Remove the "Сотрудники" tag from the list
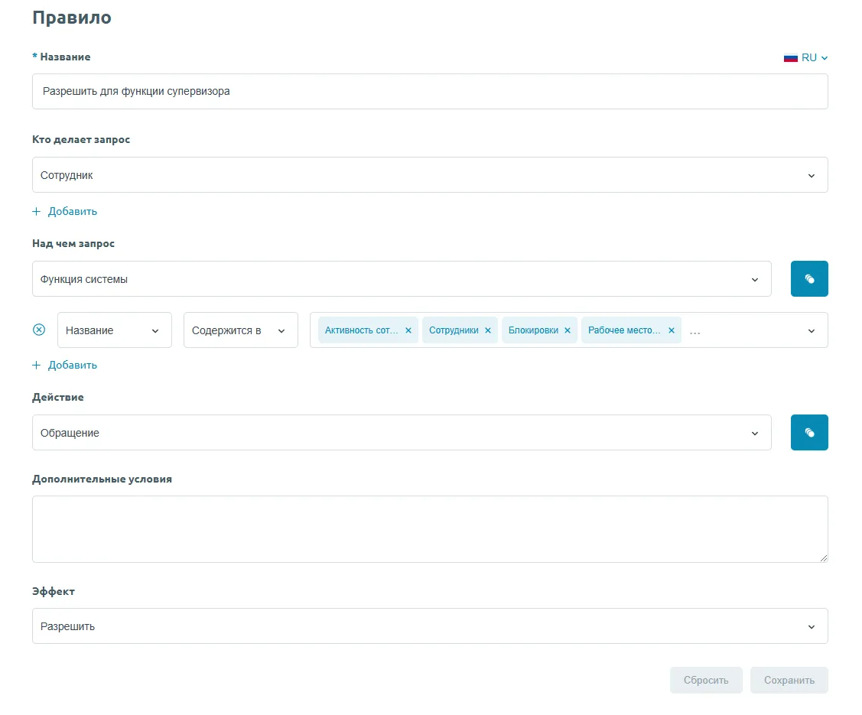 click(488, 330)
